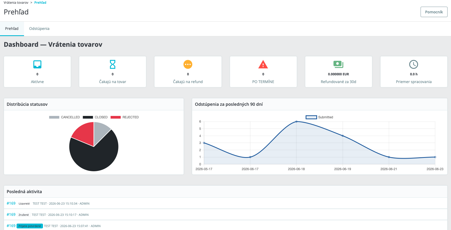Open return #169 with Zrušené status
The width and height of the screenshot is (451, 230).
click(11, 215)
